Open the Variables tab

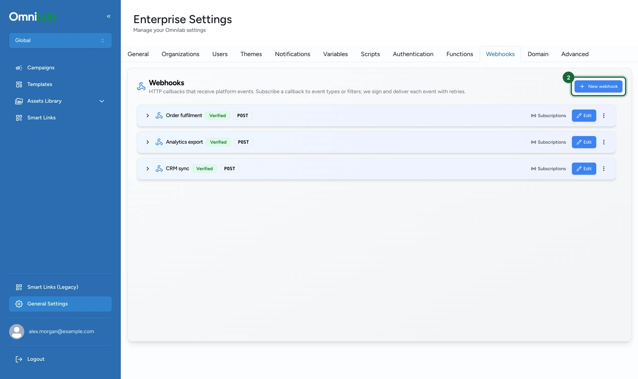coord(335,54)
